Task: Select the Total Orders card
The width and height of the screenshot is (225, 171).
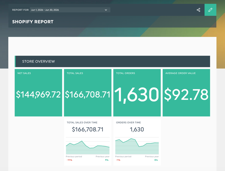Action: (x=137, y=93)
